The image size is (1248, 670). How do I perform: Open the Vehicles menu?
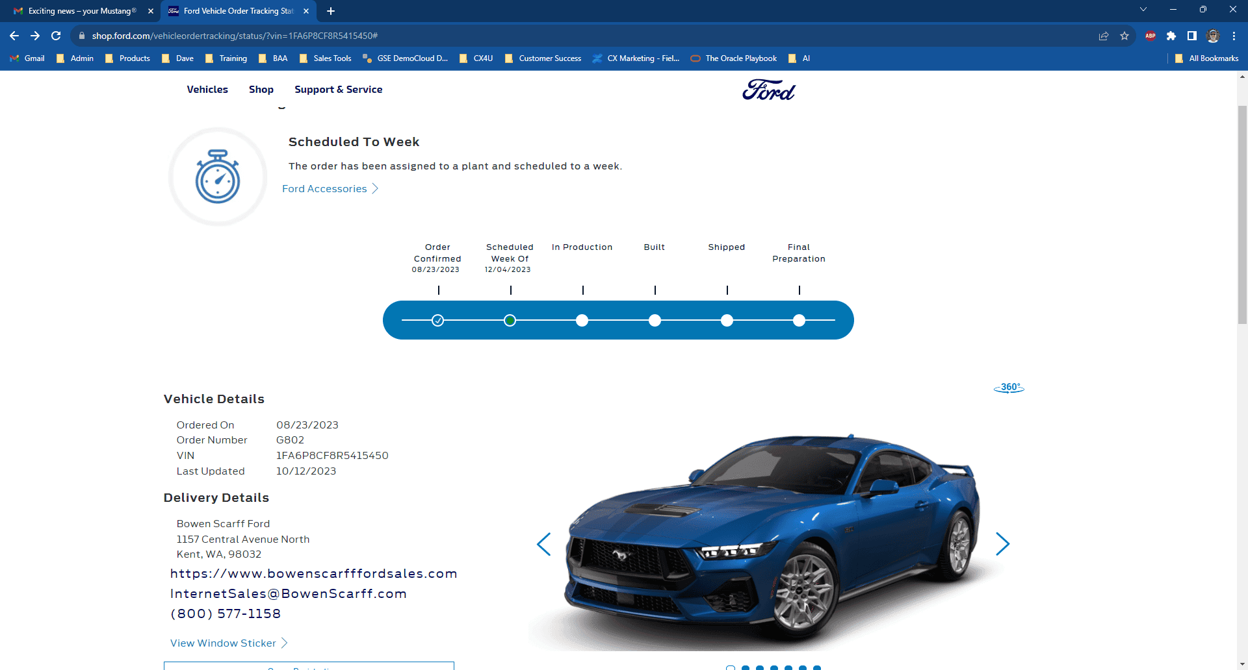click(x=207, y=90)
